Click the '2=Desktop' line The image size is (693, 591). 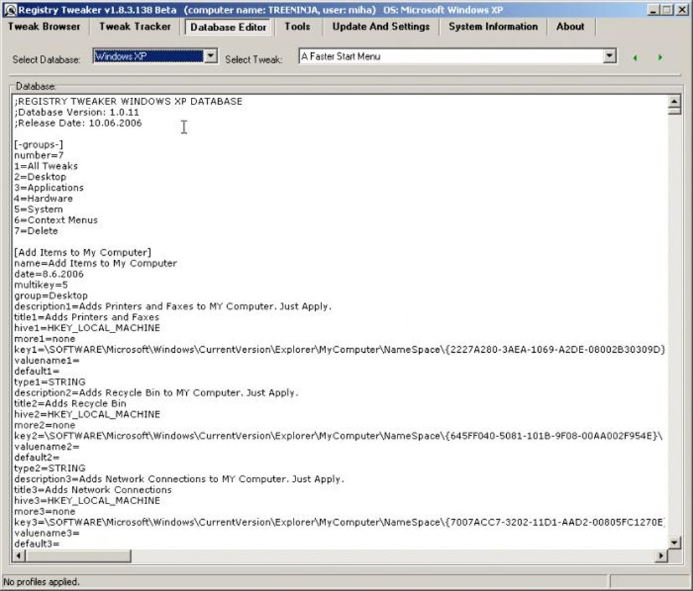click(x=40, y=177)
